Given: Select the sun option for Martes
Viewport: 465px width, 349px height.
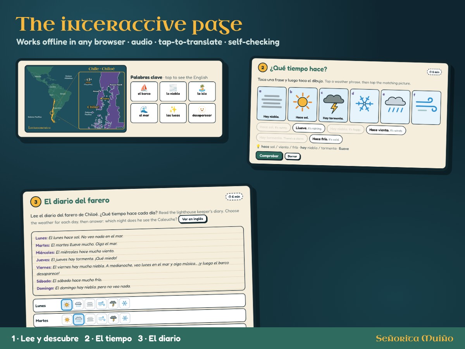Looking at the screenshot, I should coord(67,320).
